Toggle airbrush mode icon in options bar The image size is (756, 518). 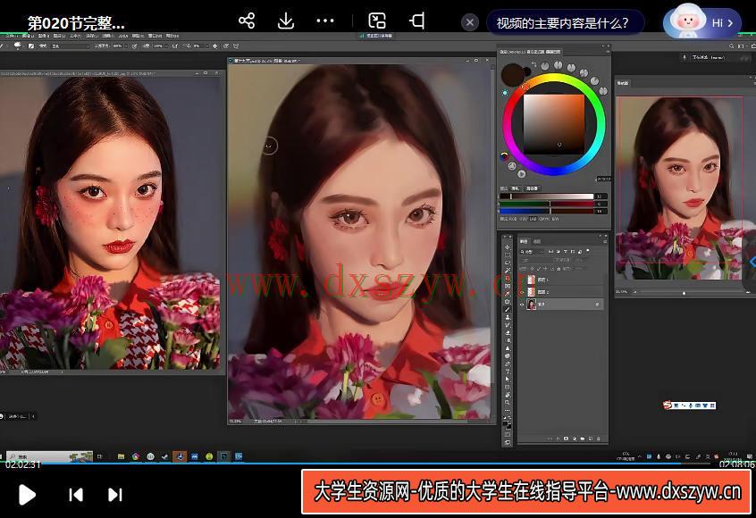[175, 46]
